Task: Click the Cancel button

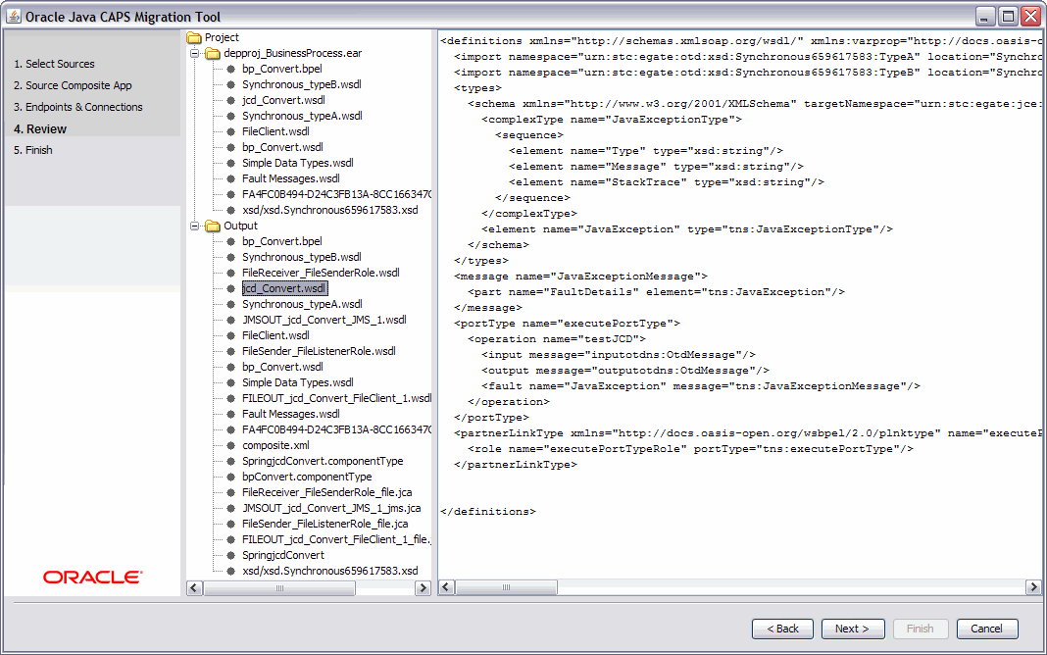Action: click(x=987, y=629)
